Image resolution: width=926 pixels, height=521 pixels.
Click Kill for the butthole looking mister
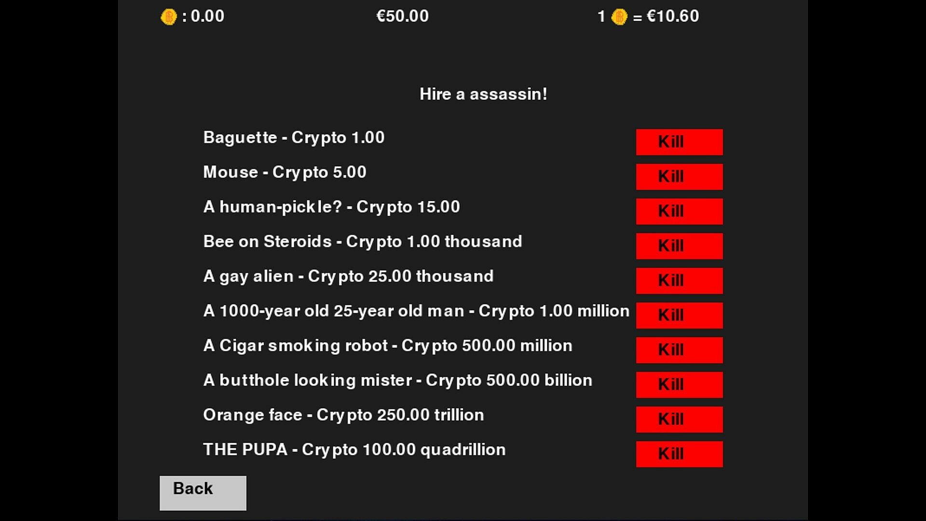(679, 384)
